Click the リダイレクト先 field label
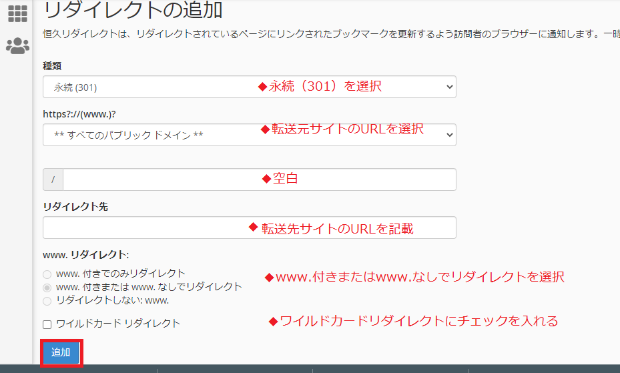This screenshot has height=373, width=620. 75,206
